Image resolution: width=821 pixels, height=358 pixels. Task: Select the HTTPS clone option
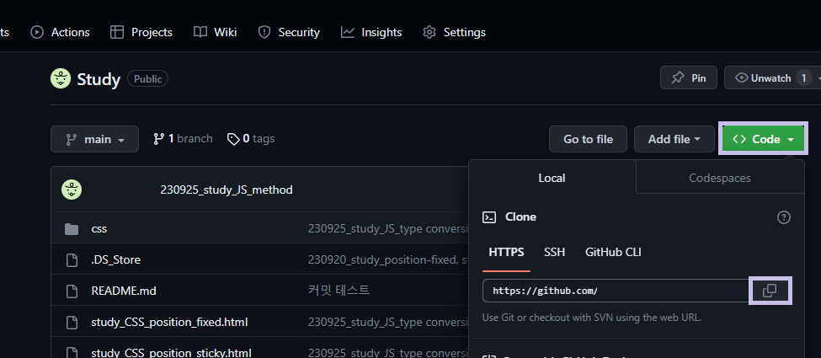coord(506,253)
